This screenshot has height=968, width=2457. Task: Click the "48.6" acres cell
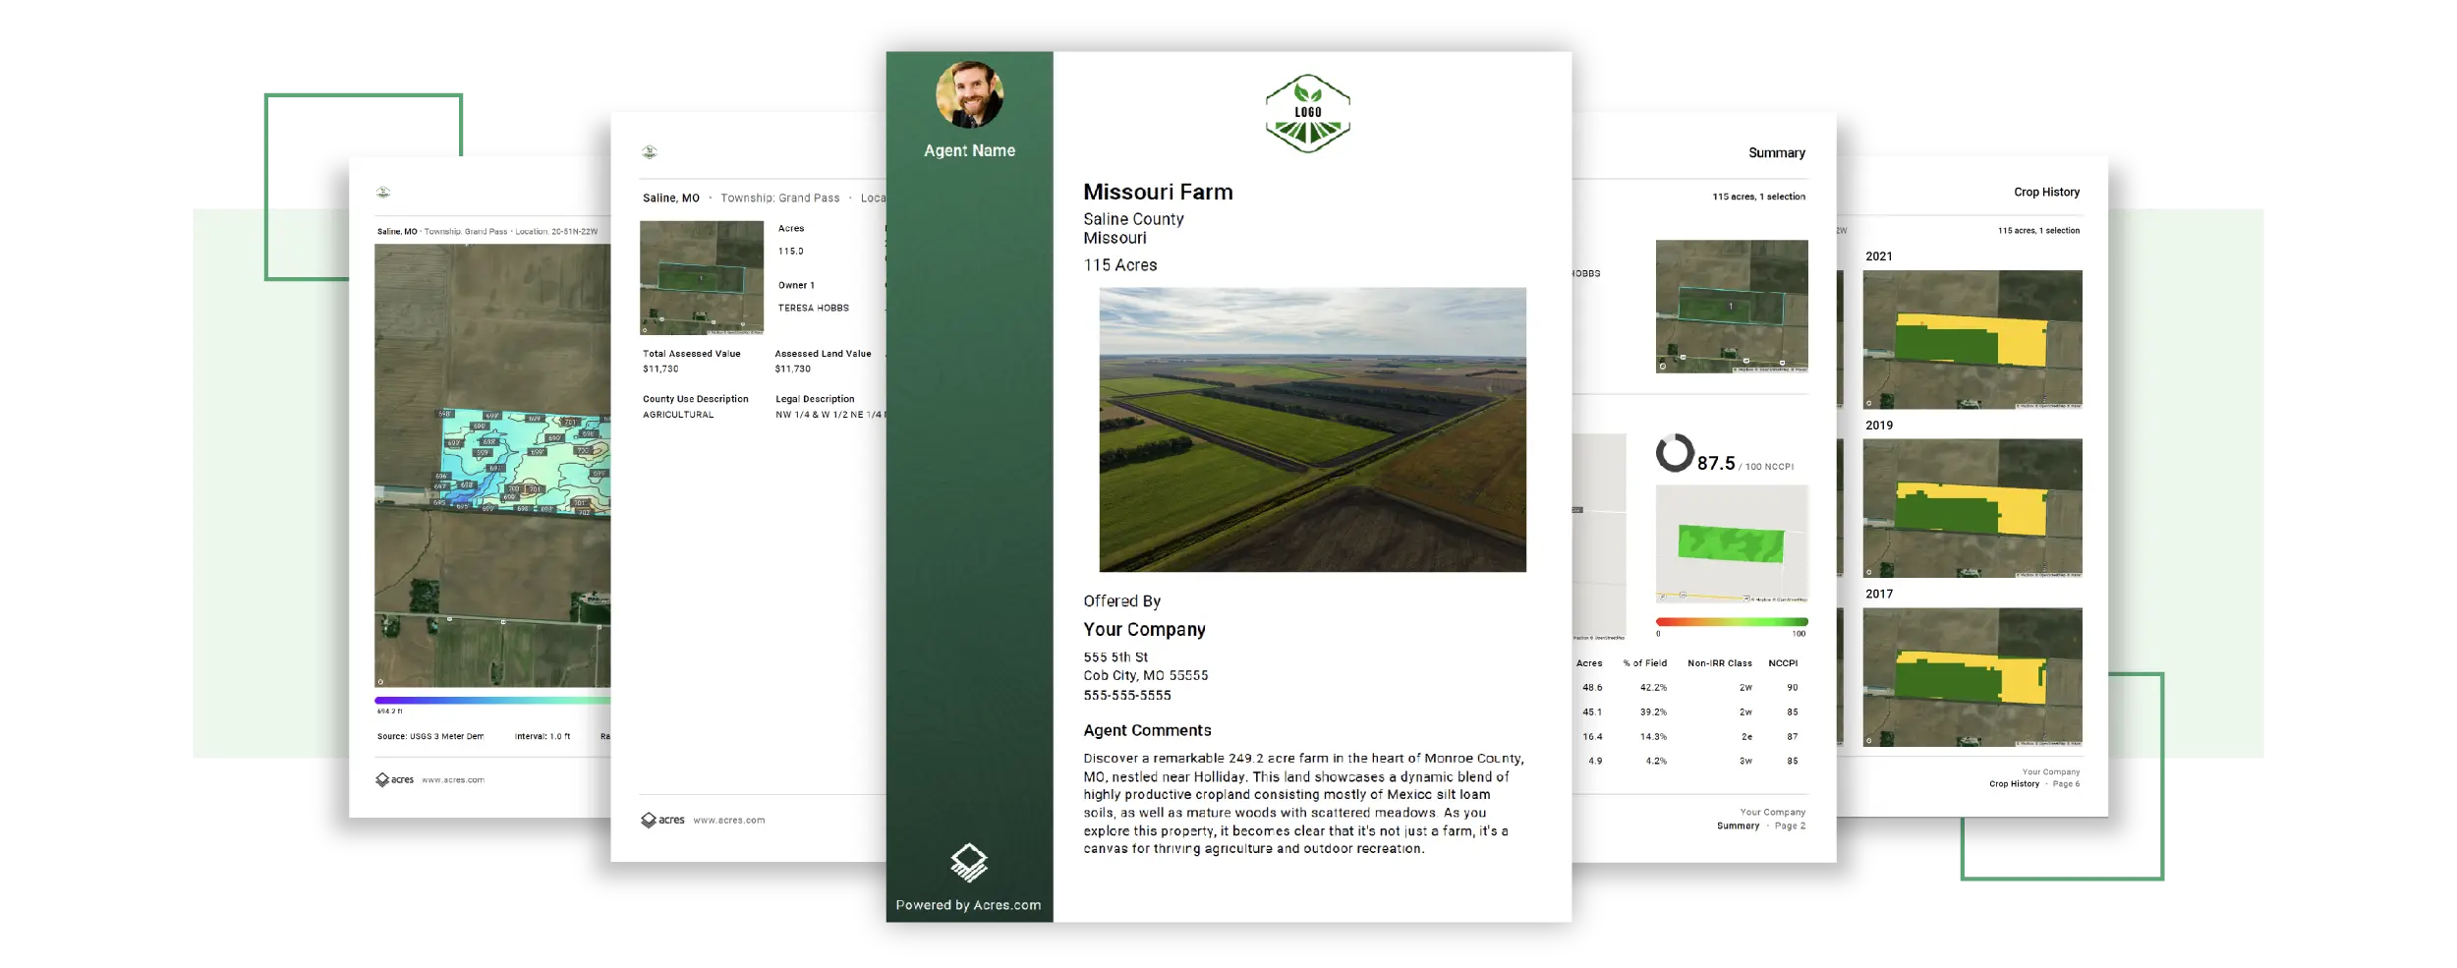coord(1592,688)
